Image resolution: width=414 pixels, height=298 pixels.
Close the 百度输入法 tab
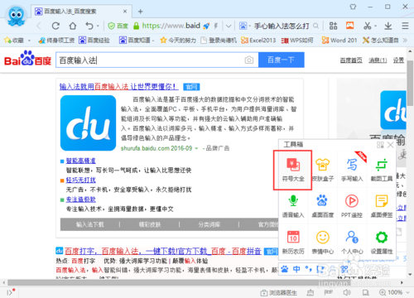click(x=125, y=12)
